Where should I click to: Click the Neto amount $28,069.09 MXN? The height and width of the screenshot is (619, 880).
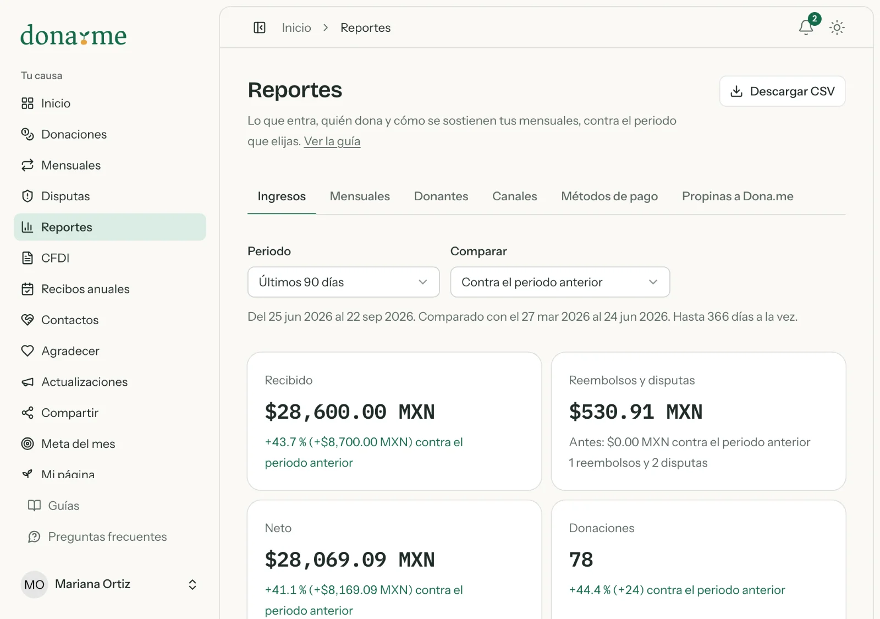click(x=350, y=560)
